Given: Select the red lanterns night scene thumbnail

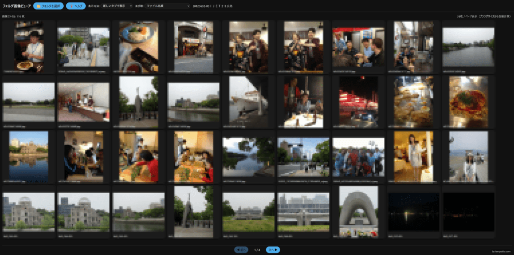Looking at the screenshot, I should pos(358,102).
